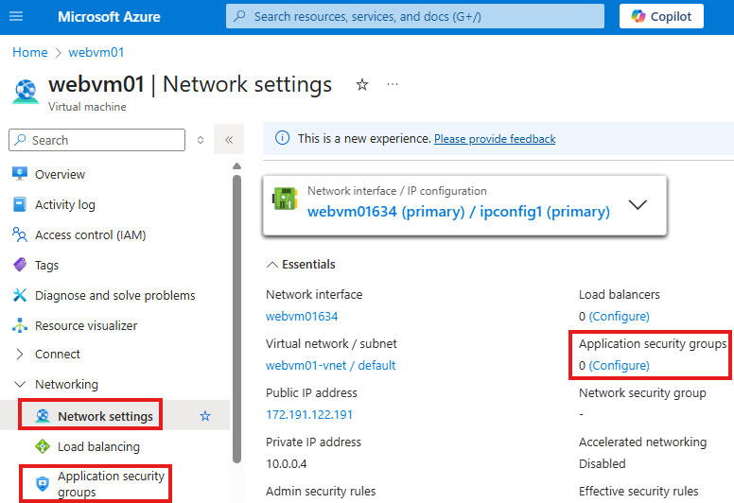Go to Home breadcrumb
This screenshot has height=503, width=734.
click(30, 52)
